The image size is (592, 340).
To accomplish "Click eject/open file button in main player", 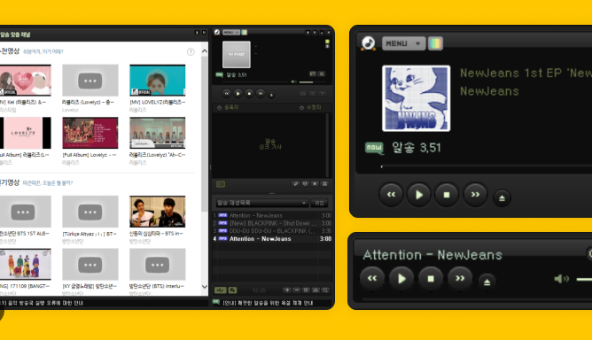I will click(271, 95).
